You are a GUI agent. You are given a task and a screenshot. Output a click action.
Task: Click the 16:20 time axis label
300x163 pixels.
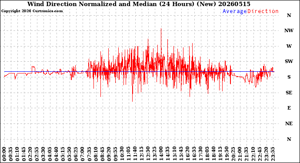point(187,154)
